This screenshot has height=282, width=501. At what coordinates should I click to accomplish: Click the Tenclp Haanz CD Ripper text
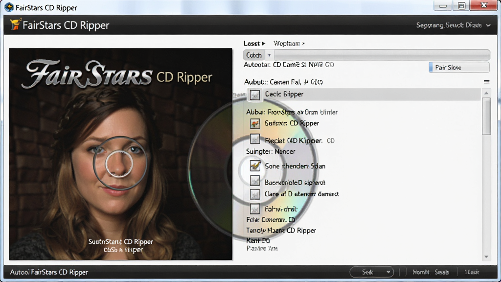[281, 230]
